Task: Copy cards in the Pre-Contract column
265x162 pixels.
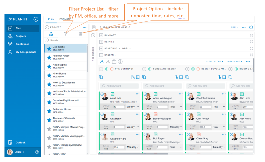Action: [101, 77]
